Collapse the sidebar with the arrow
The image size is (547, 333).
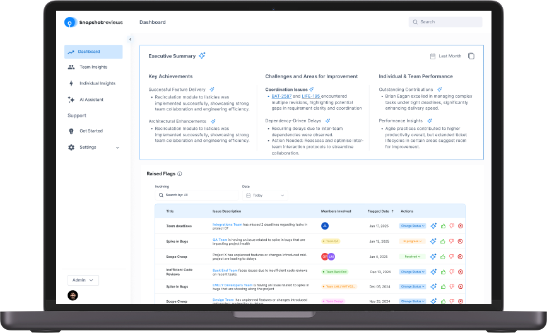(x=130, y=39)
